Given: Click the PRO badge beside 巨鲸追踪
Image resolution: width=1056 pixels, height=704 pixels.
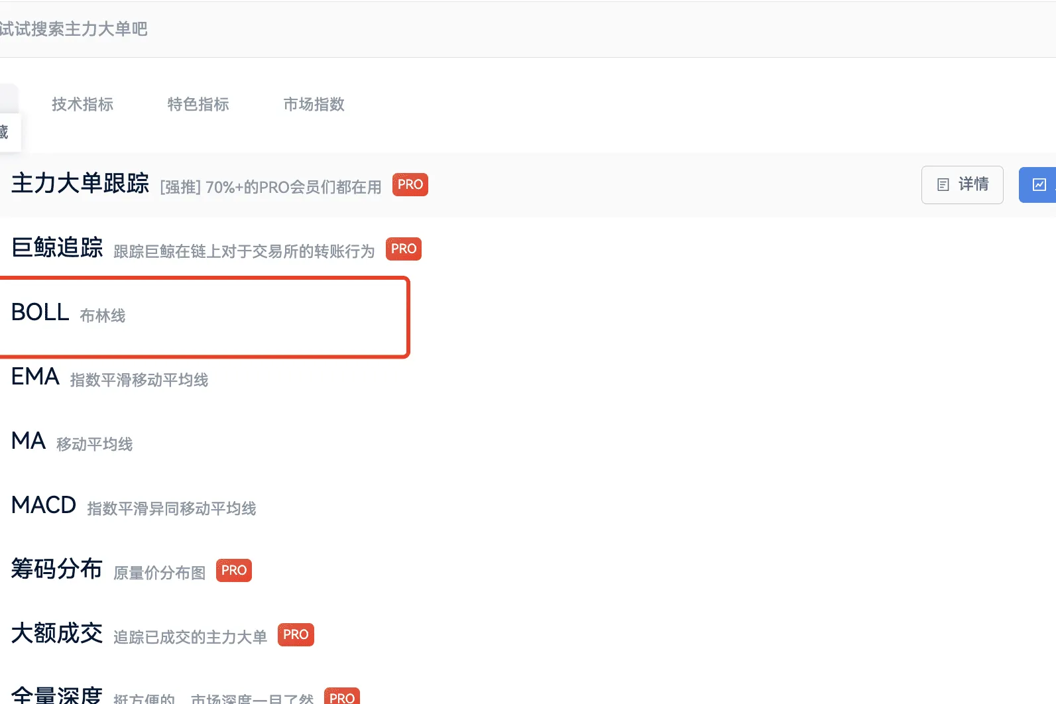Looking at the screenshot, I should click(x=404, y=249).
